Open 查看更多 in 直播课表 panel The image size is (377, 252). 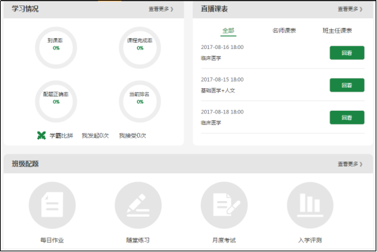[x=350, y=9]
